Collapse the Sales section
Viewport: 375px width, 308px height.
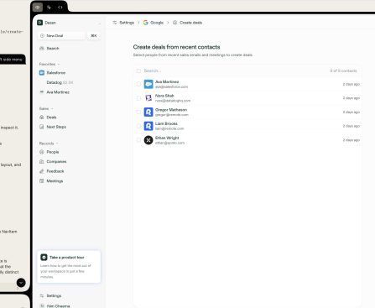(46, 108)
